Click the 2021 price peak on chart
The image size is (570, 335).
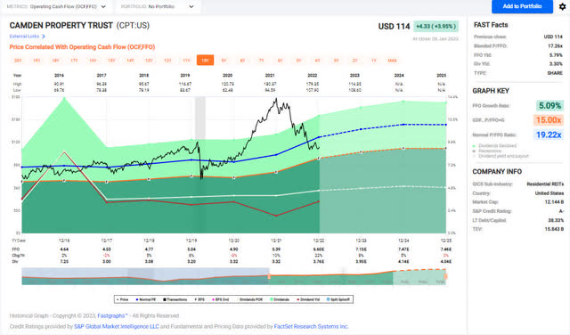276,99
